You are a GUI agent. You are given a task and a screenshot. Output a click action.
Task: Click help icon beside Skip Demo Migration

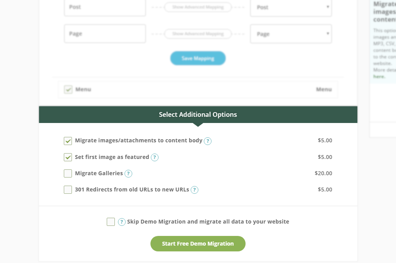[x=122, y=222]
